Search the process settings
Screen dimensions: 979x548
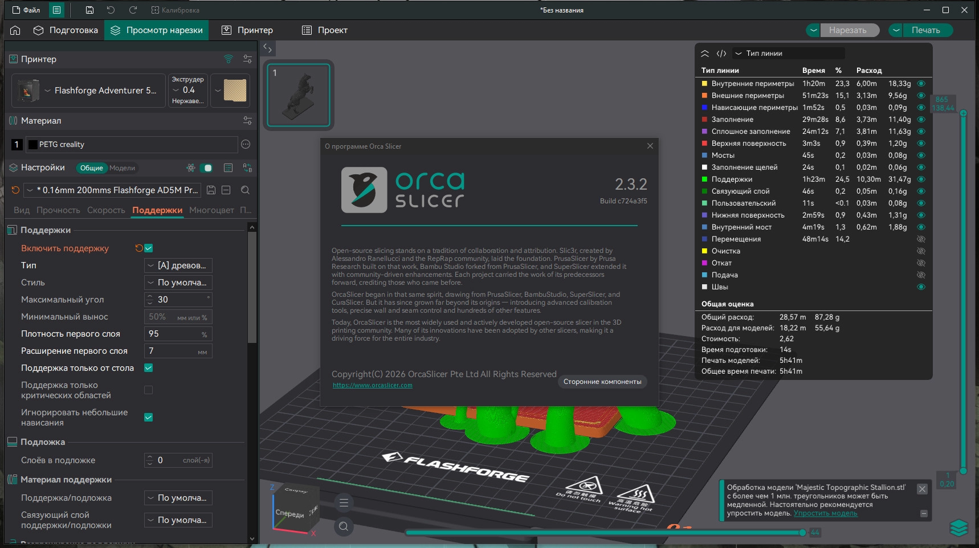pos(245,190)
